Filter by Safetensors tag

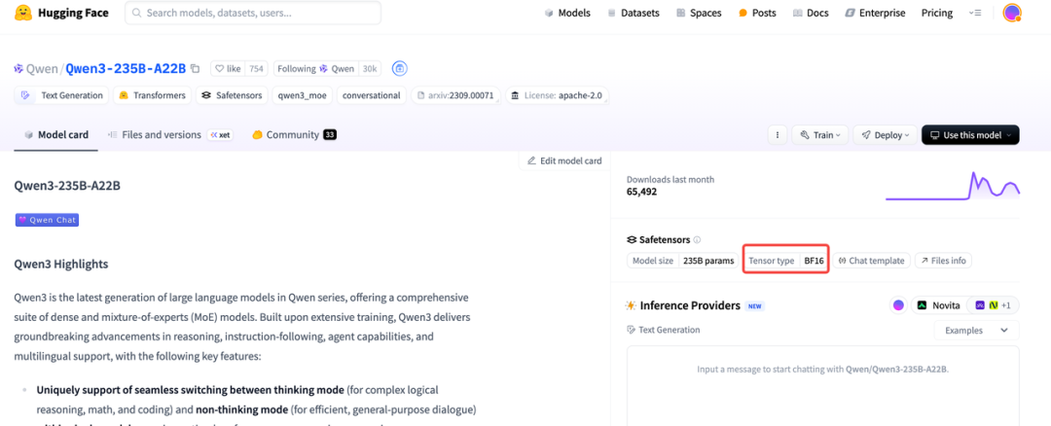(x=232, y=95)
